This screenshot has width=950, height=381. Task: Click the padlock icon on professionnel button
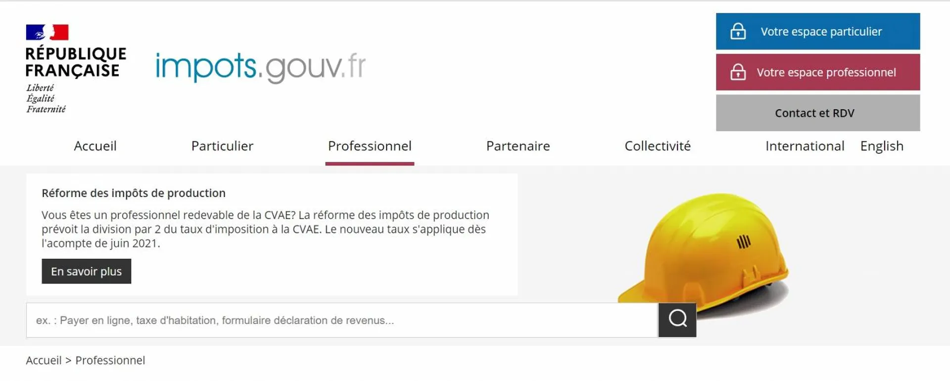[x=738, y=72]
